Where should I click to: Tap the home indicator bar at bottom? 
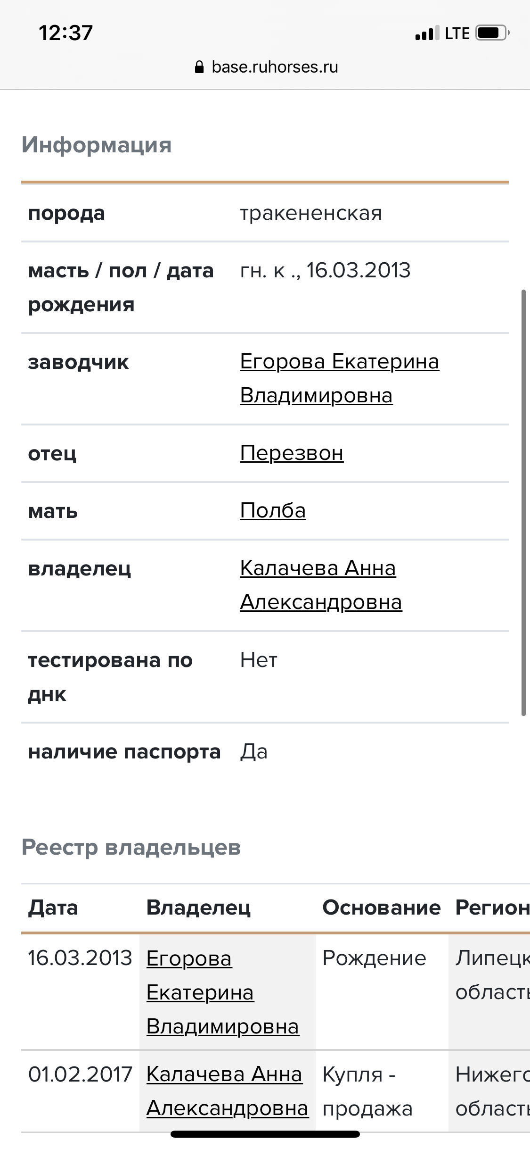tap(265, 1134)
